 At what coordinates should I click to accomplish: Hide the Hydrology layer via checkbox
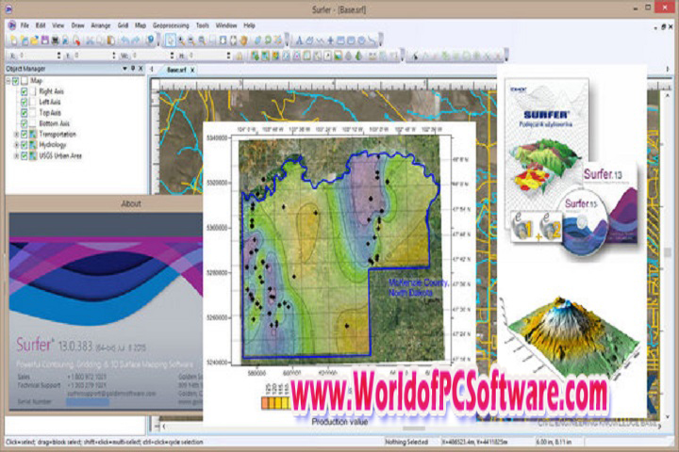[25, 145]
